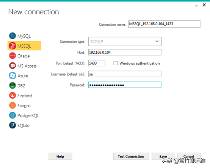
Task: Pick the Firebird database icon
Action: tap(13, 96)
